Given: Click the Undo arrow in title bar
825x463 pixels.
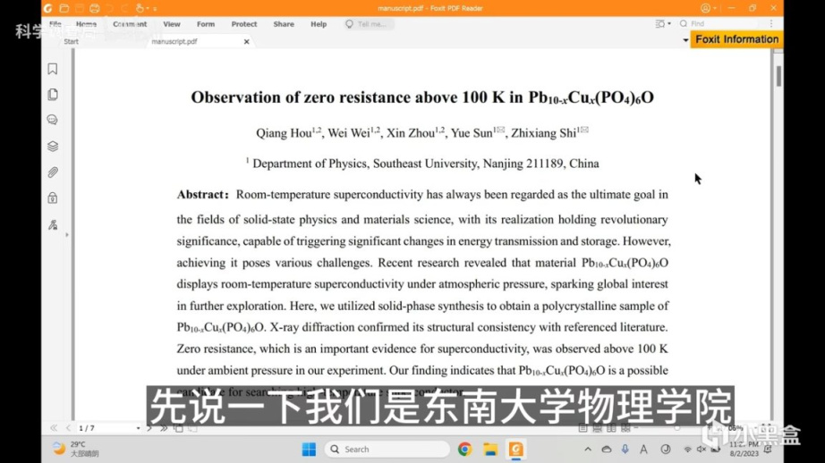Looking at the screenshot, I should tap(109, 8).
